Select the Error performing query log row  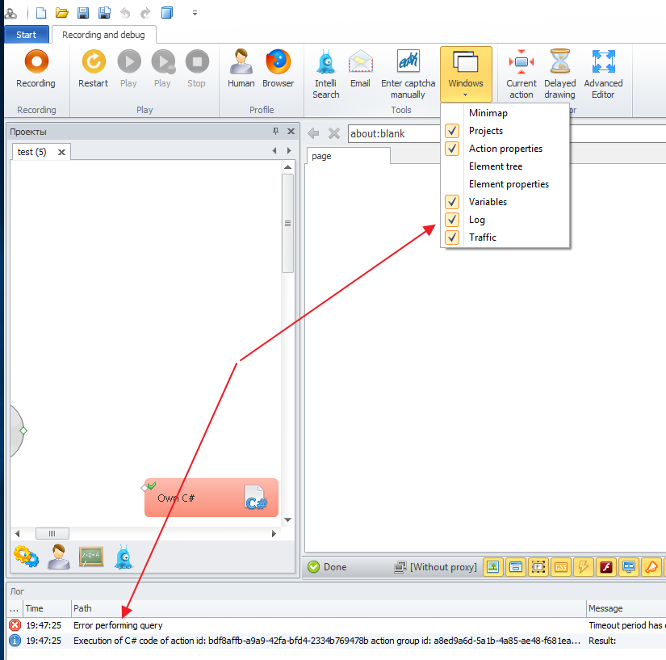tap(337, 625)
